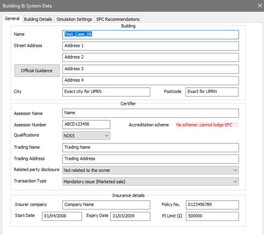Image resolution: width=264 pixels, height=235 pixels.
Task: Expand the Transaction Type dropdown
Action: 151,182
